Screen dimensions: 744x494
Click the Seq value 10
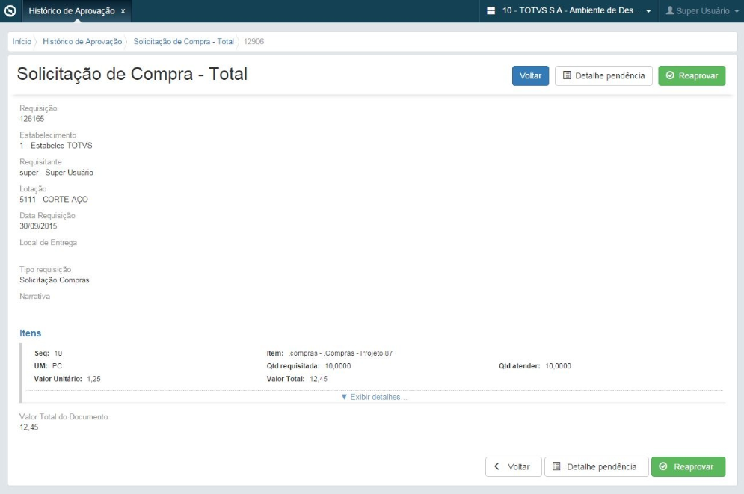point(58,353)
